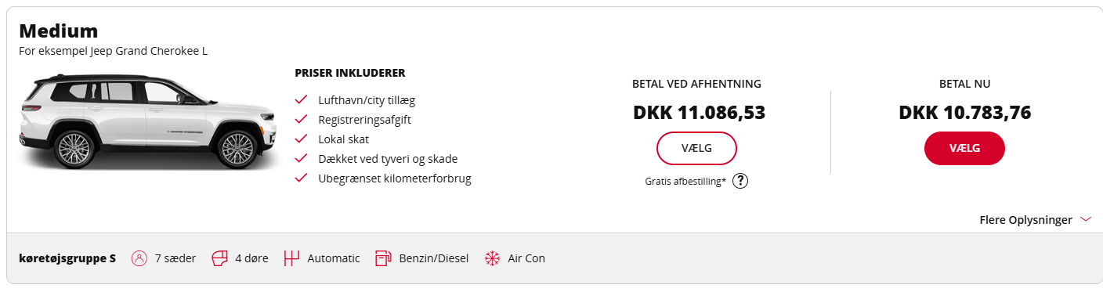Click the Dækket ved tyveri og skade checkmark

pos(300,159)
